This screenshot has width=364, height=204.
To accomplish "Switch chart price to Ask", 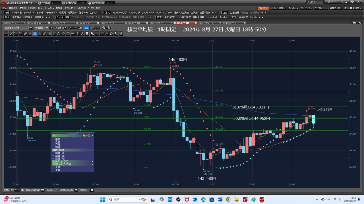I will click(92, 28).
